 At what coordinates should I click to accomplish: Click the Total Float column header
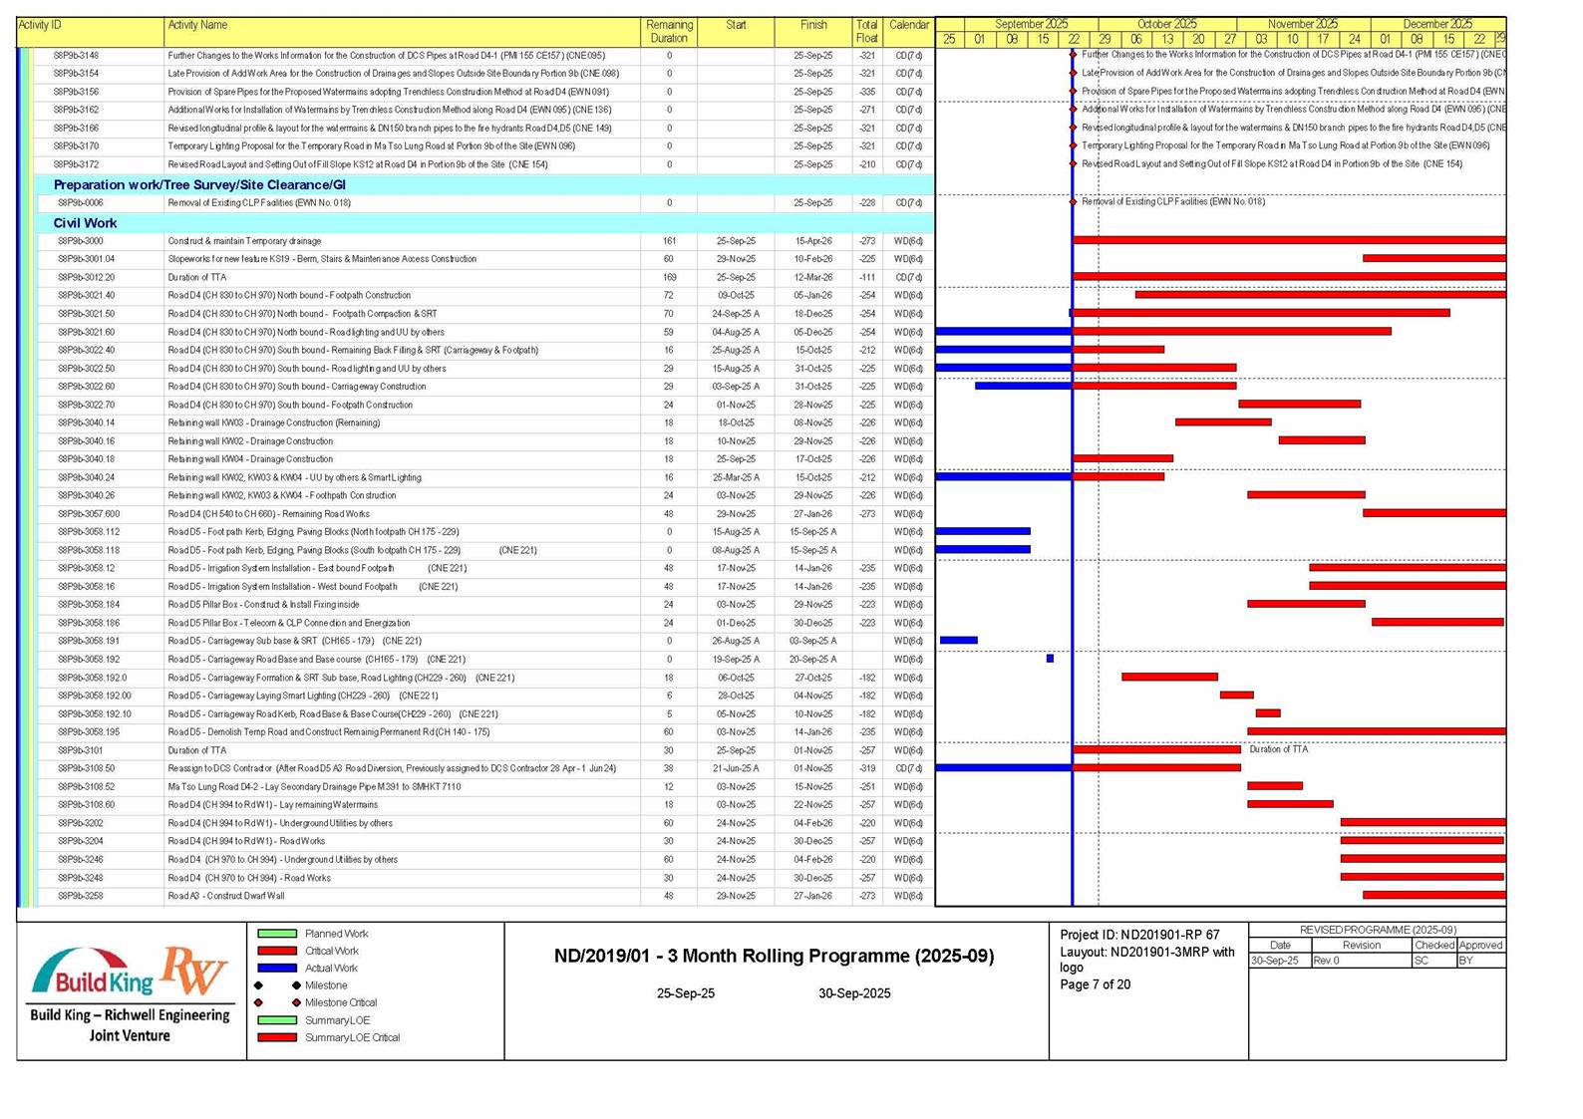pos(866,31)
